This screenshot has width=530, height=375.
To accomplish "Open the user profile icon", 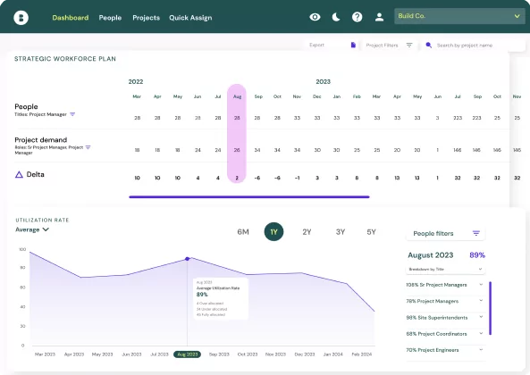I will click(x=379, y=17).
